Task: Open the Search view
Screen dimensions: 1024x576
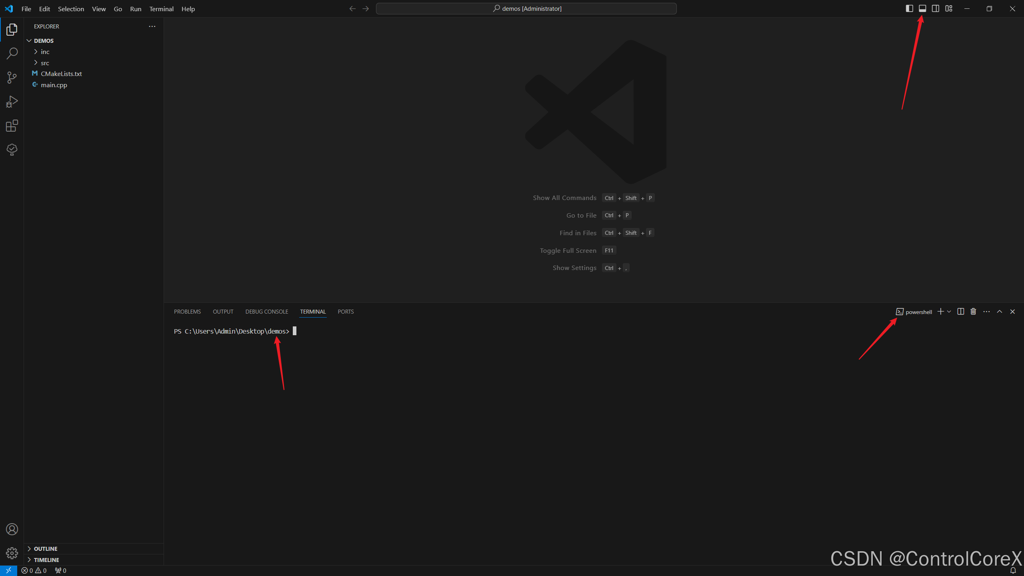Action: click(x=12, y=53)
